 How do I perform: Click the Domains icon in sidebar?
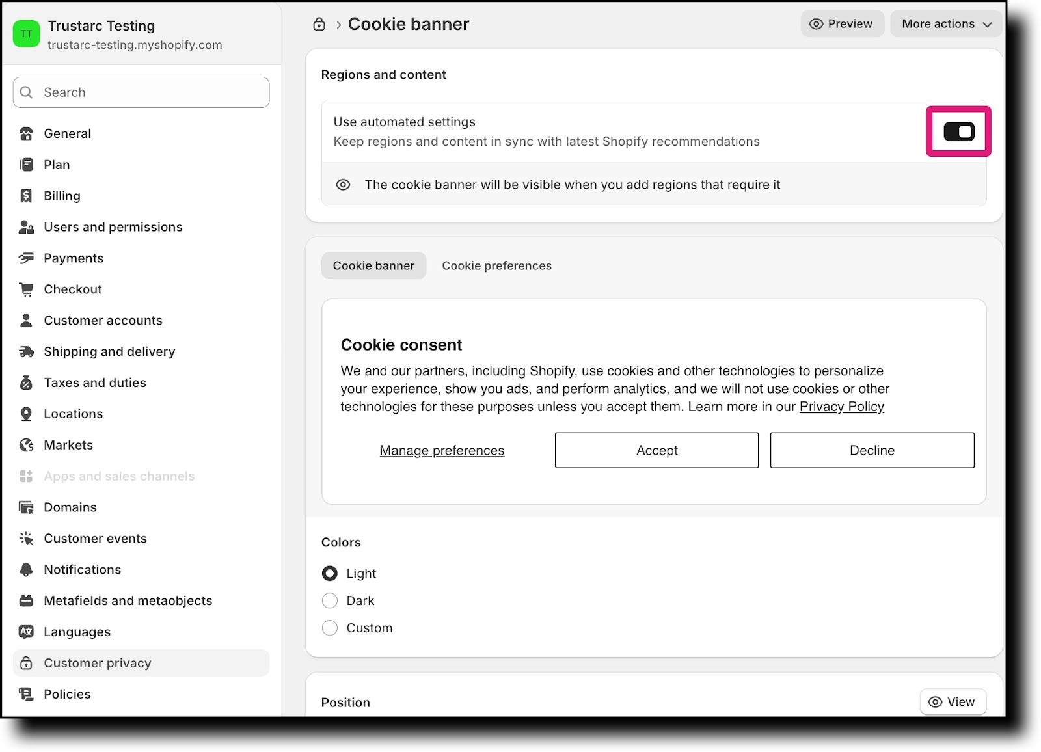tap(26, 507)
